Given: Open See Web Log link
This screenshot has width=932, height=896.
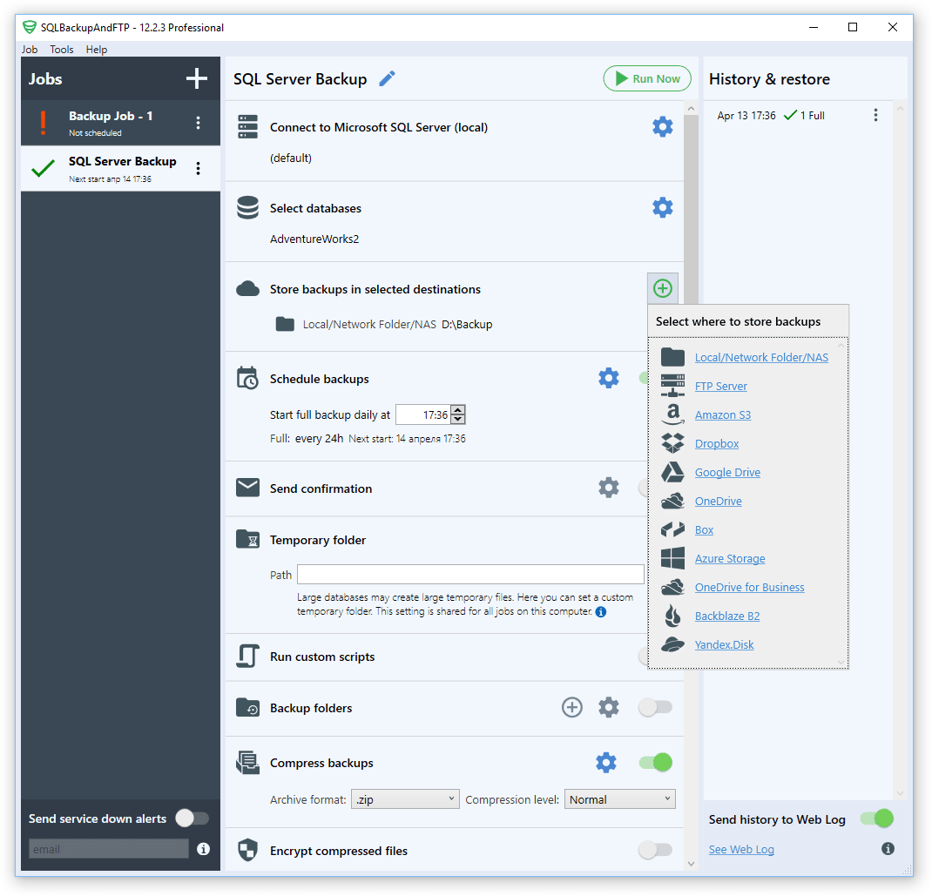Looking at the screenshot, I should [741, 849].
